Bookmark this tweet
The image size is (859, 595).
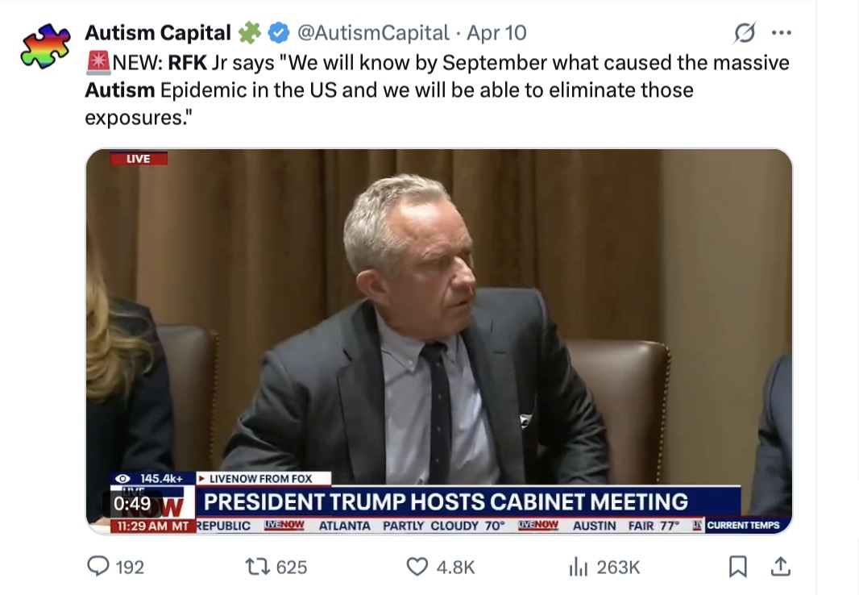pos(737,568)
